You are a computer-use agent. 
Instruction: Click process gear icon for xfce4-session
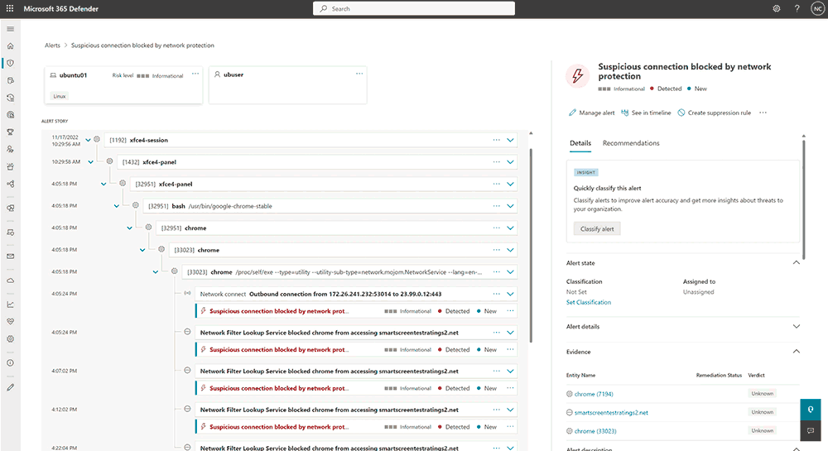click(97, 139)
